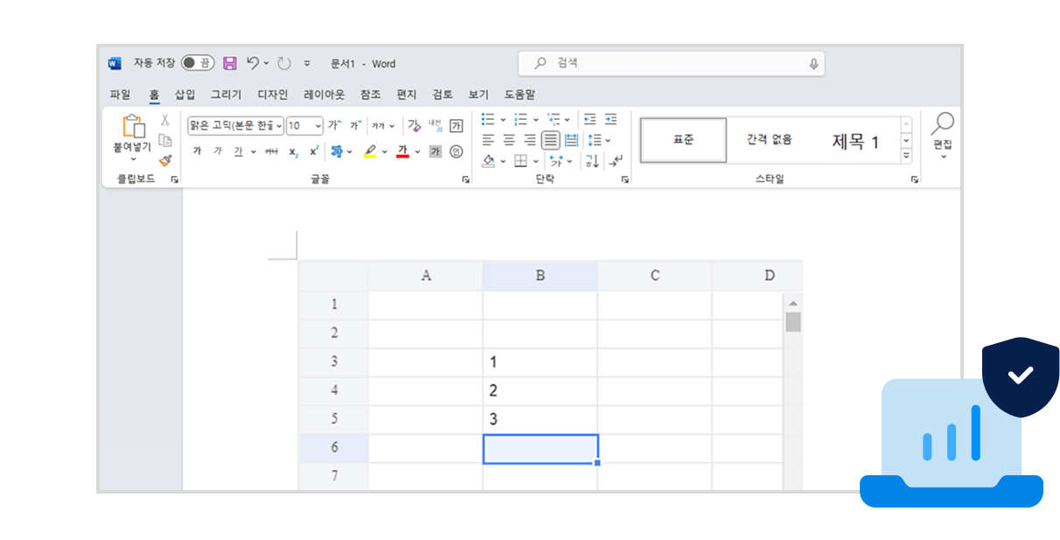
Task: Open the font size dropdown
Action: tap(317, 125)
